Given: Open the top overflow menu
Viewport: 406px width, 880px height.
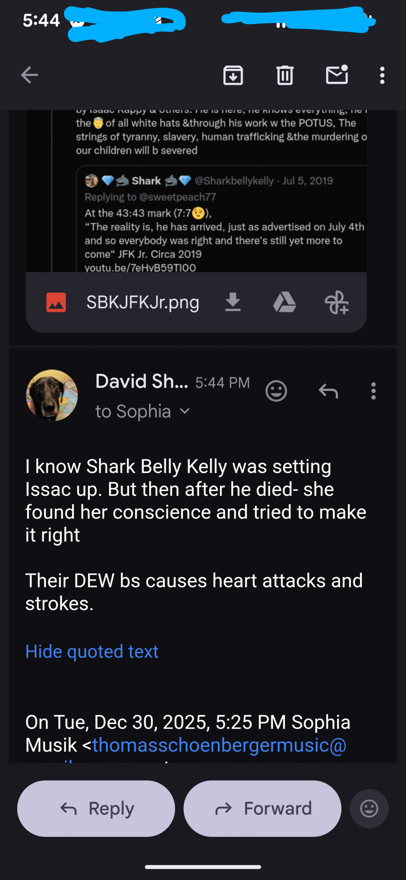Looking at the screenshot, I should click(x=382, y=75).
